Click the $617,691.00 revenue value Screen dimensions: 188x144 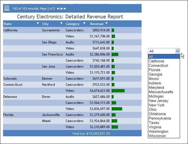(101, 79)
